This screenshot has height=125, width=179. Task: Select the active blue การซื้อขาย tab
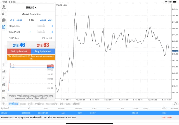click(x=13, y=104)
